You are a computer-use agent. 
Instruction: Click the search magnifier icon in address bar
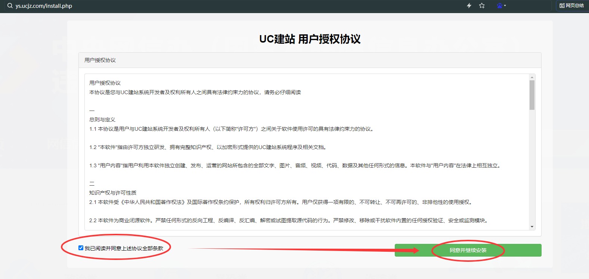(10, 6)
